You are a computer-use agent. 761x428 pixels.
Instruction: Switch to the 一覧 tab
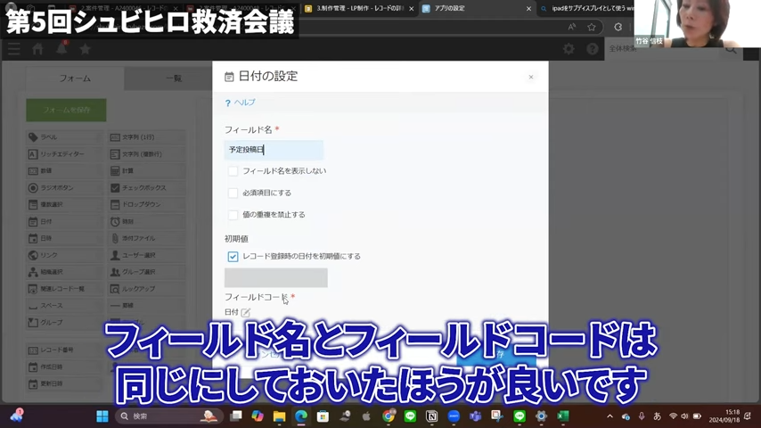pyautogui.click(x=173, y=78)
